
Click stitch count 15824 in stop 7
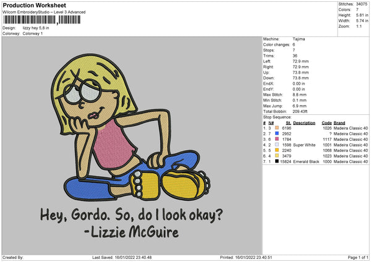pyautogui.click(x=286, y=161)
